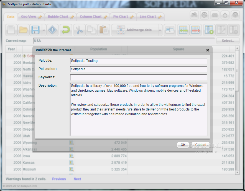
Task: Click the edit cell field icon
Action: click(170, 30)
